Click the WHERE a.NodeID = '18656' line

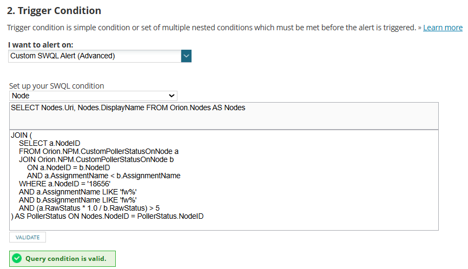click(64, 184)
